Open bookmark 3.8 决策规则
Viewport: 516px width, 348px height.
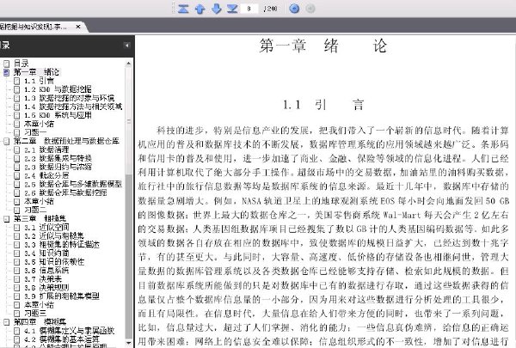pos(46,288)
